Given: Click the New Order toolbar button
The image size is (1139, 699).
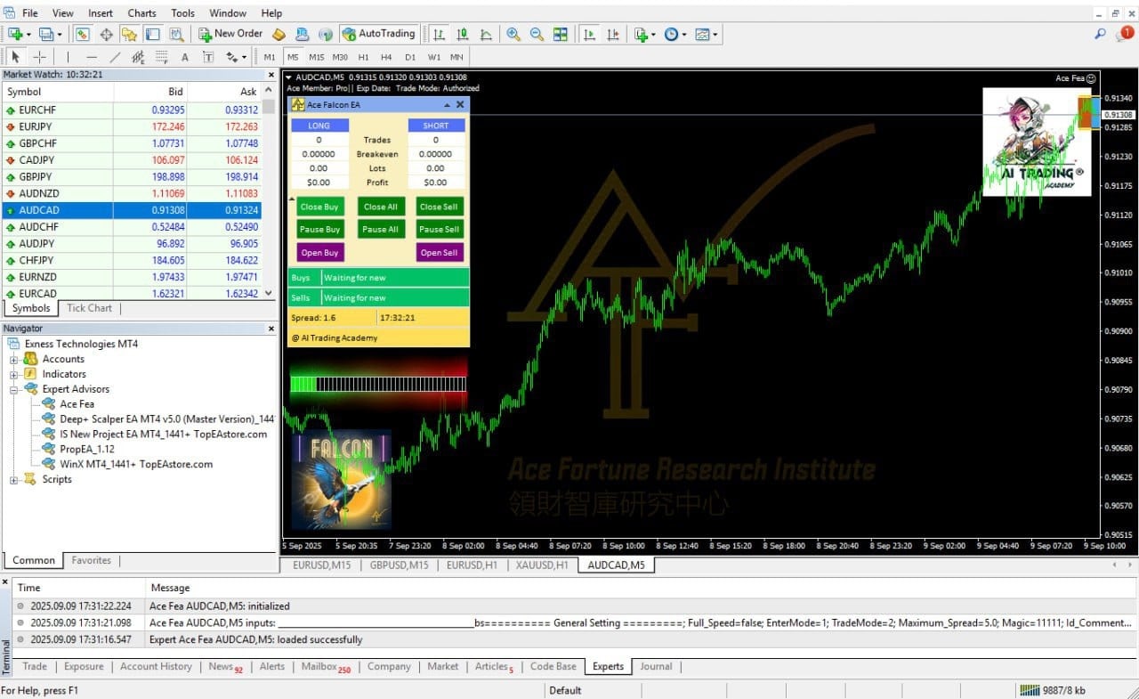Looking at the screenshot, I should pyautogui.click(x=230, y=34).
